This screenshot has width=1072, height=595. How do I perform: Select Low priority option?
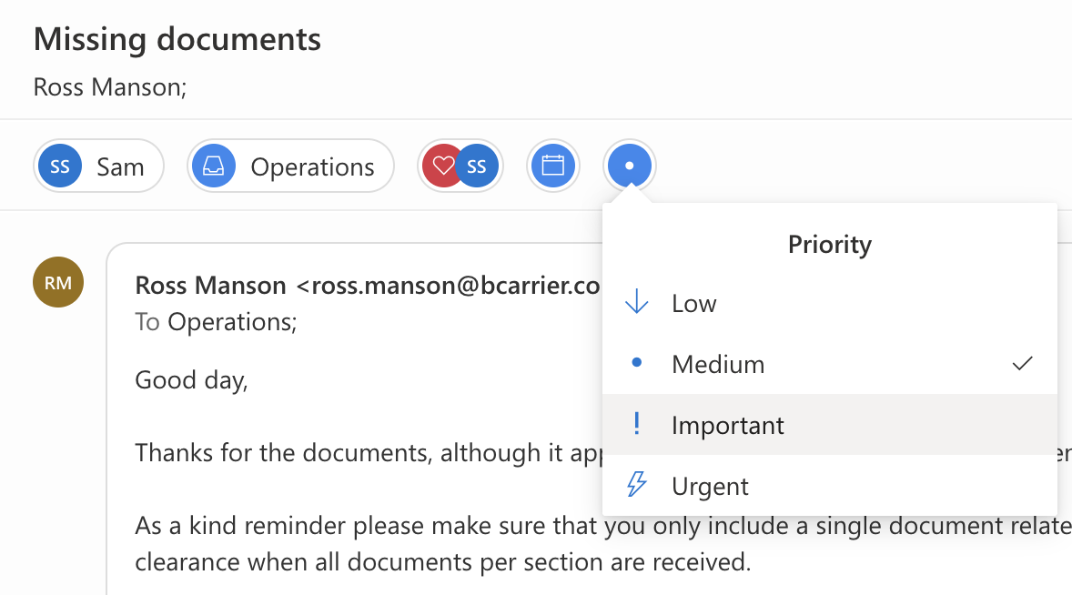tap(829, 303)
